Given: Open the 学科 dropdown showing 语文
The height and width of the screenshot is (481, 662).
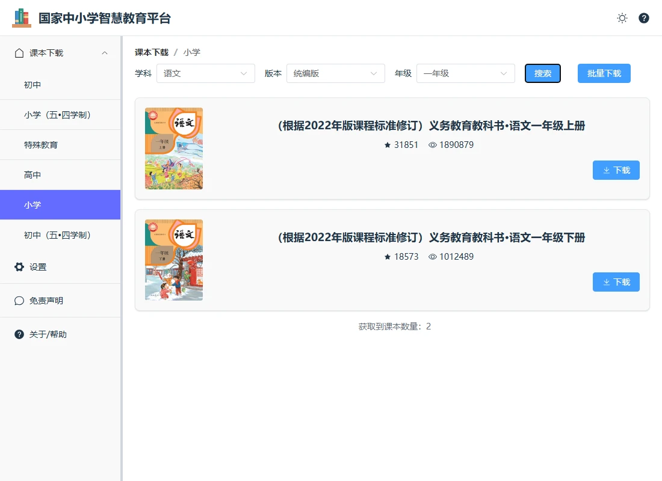Looking at the screenshot, I should [x=205, y=73].
